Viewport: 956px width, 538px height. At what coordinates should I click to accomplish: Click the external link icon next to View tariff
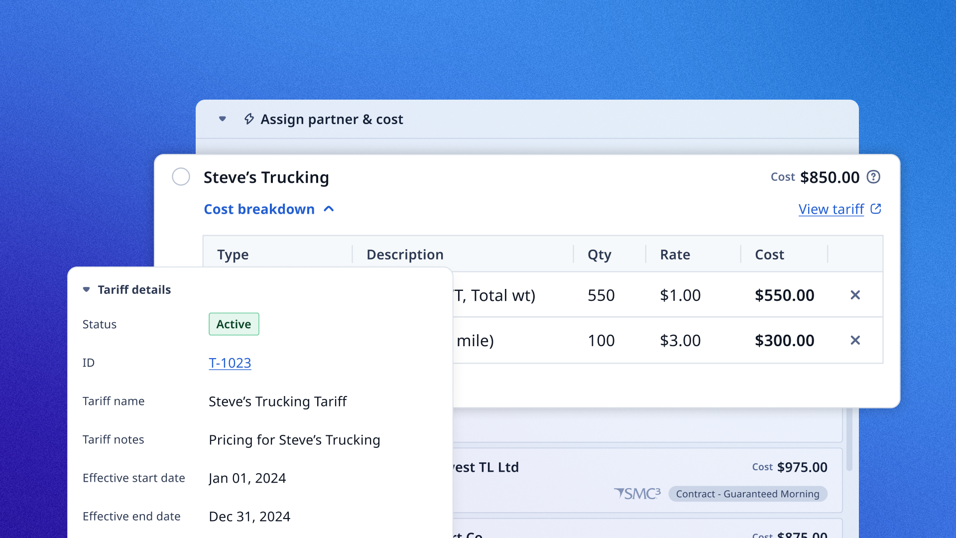(x=876, y=209)
